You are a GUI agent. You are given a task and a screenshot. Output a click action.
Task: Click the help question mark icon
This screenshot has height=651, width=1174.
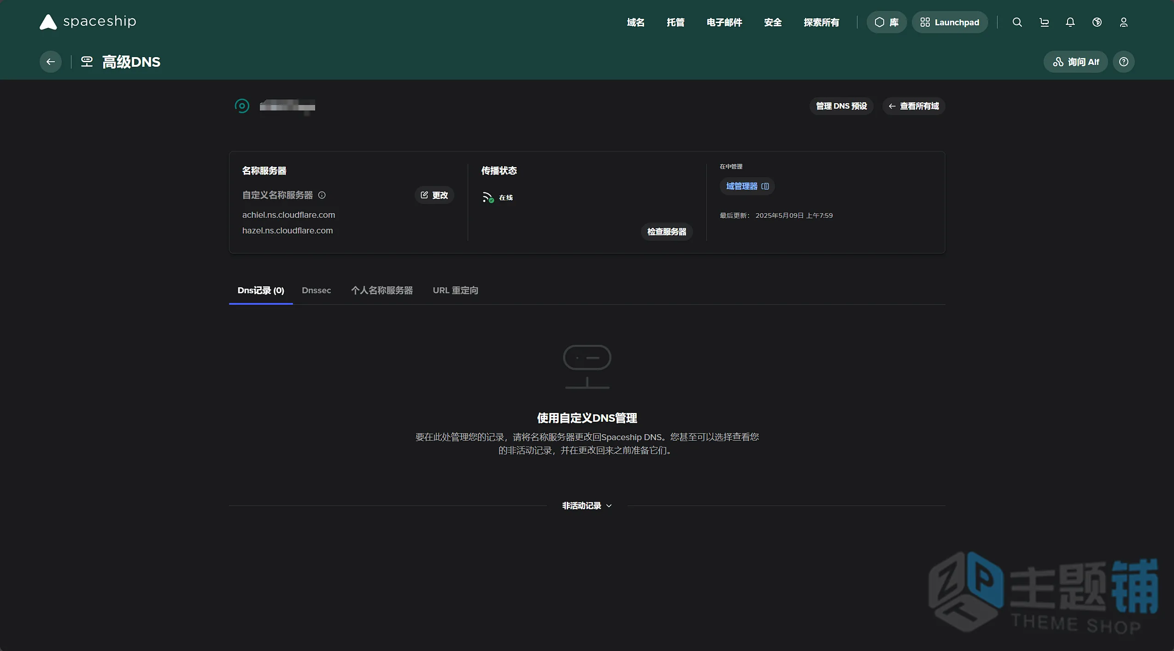tap(1124, 62)
